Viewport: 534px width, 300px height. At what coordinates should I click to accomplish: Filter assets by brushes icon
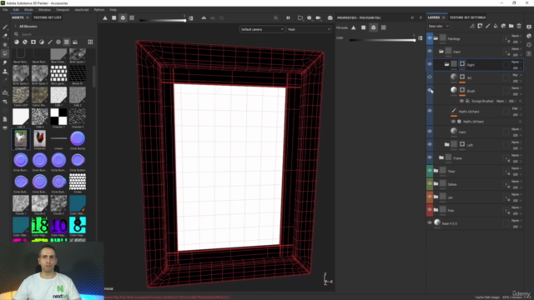pyautogui.click(x=50, y=42)
